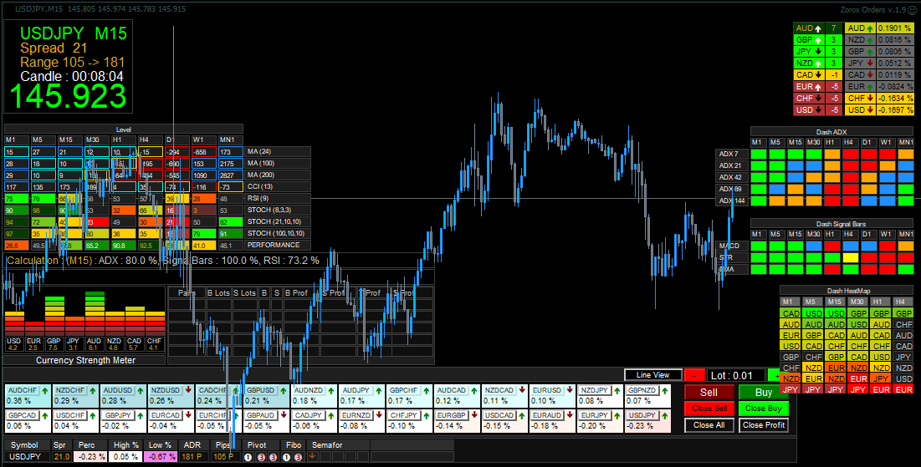Click the Close Sell button
921x467 pixels.
point(709,409)
